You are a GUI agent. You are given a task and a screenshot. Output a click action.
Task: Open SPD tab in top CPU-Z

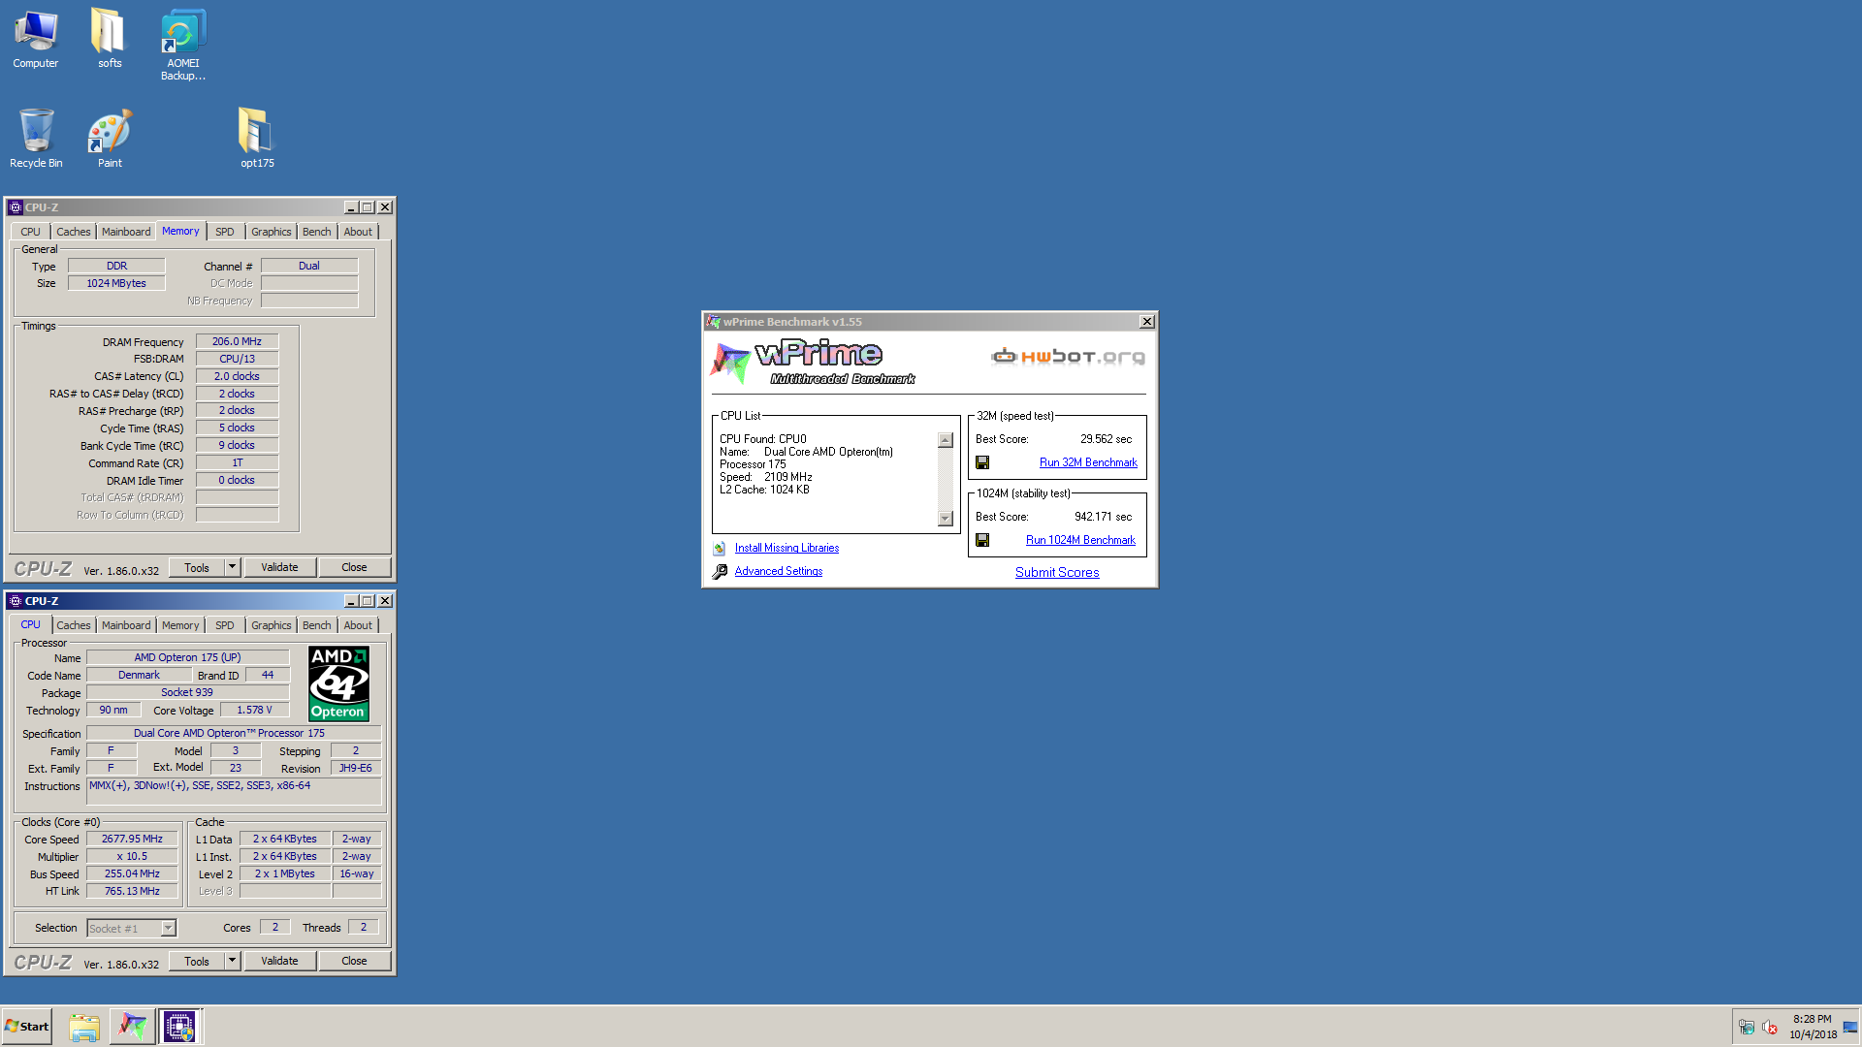(x=224, y=232)
